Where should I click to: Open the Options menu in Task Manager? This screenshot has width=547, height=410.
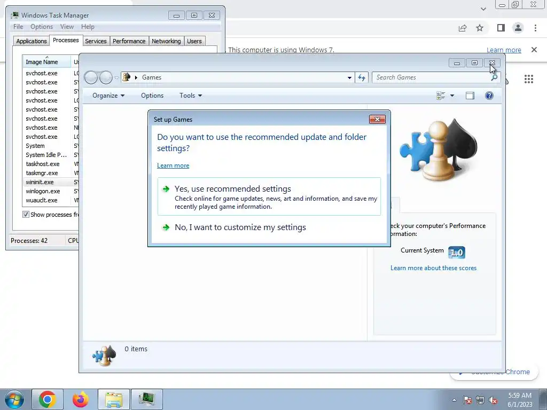[42, 27]
